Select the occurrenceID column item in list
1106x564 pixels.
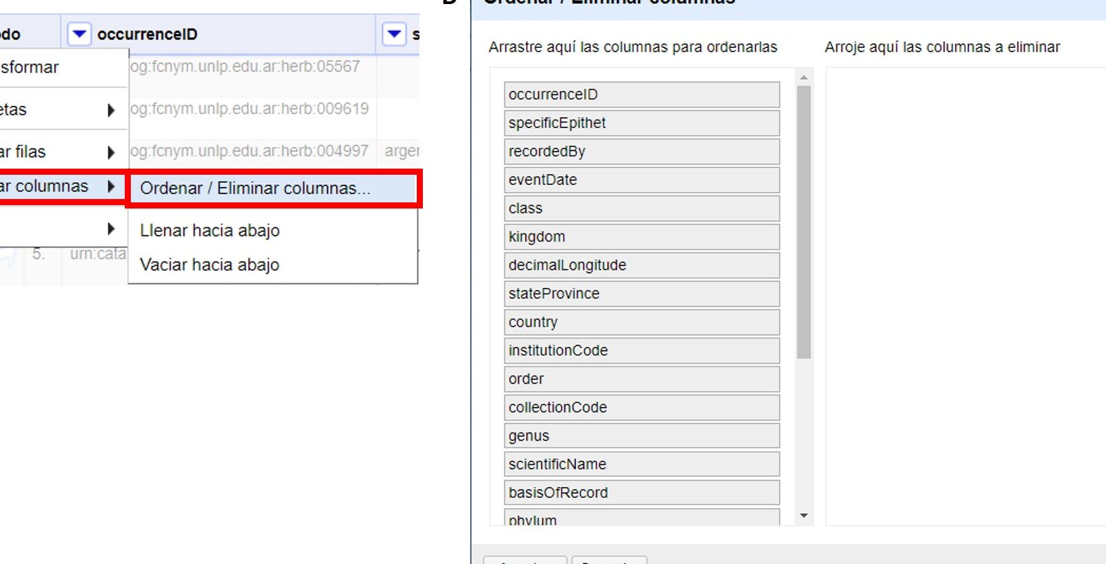[x=641, y=94]
